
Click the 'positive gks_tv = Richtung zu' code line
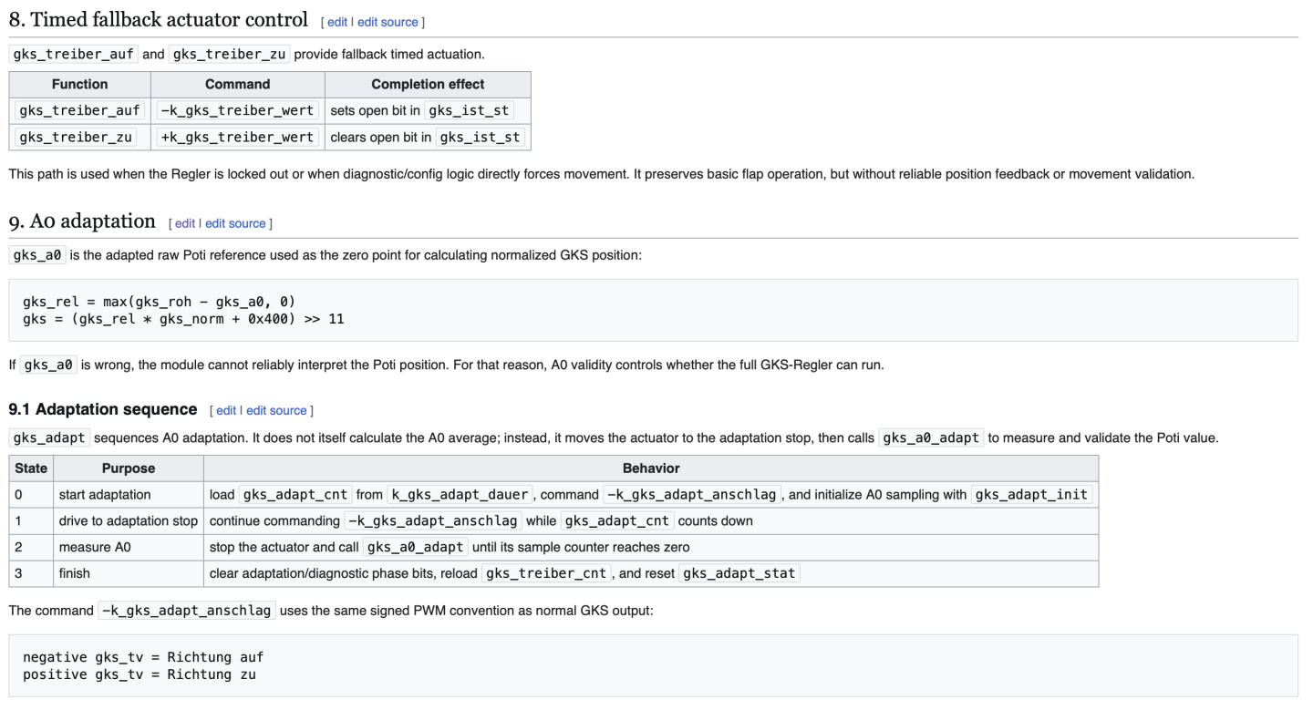tap(140, 674)
